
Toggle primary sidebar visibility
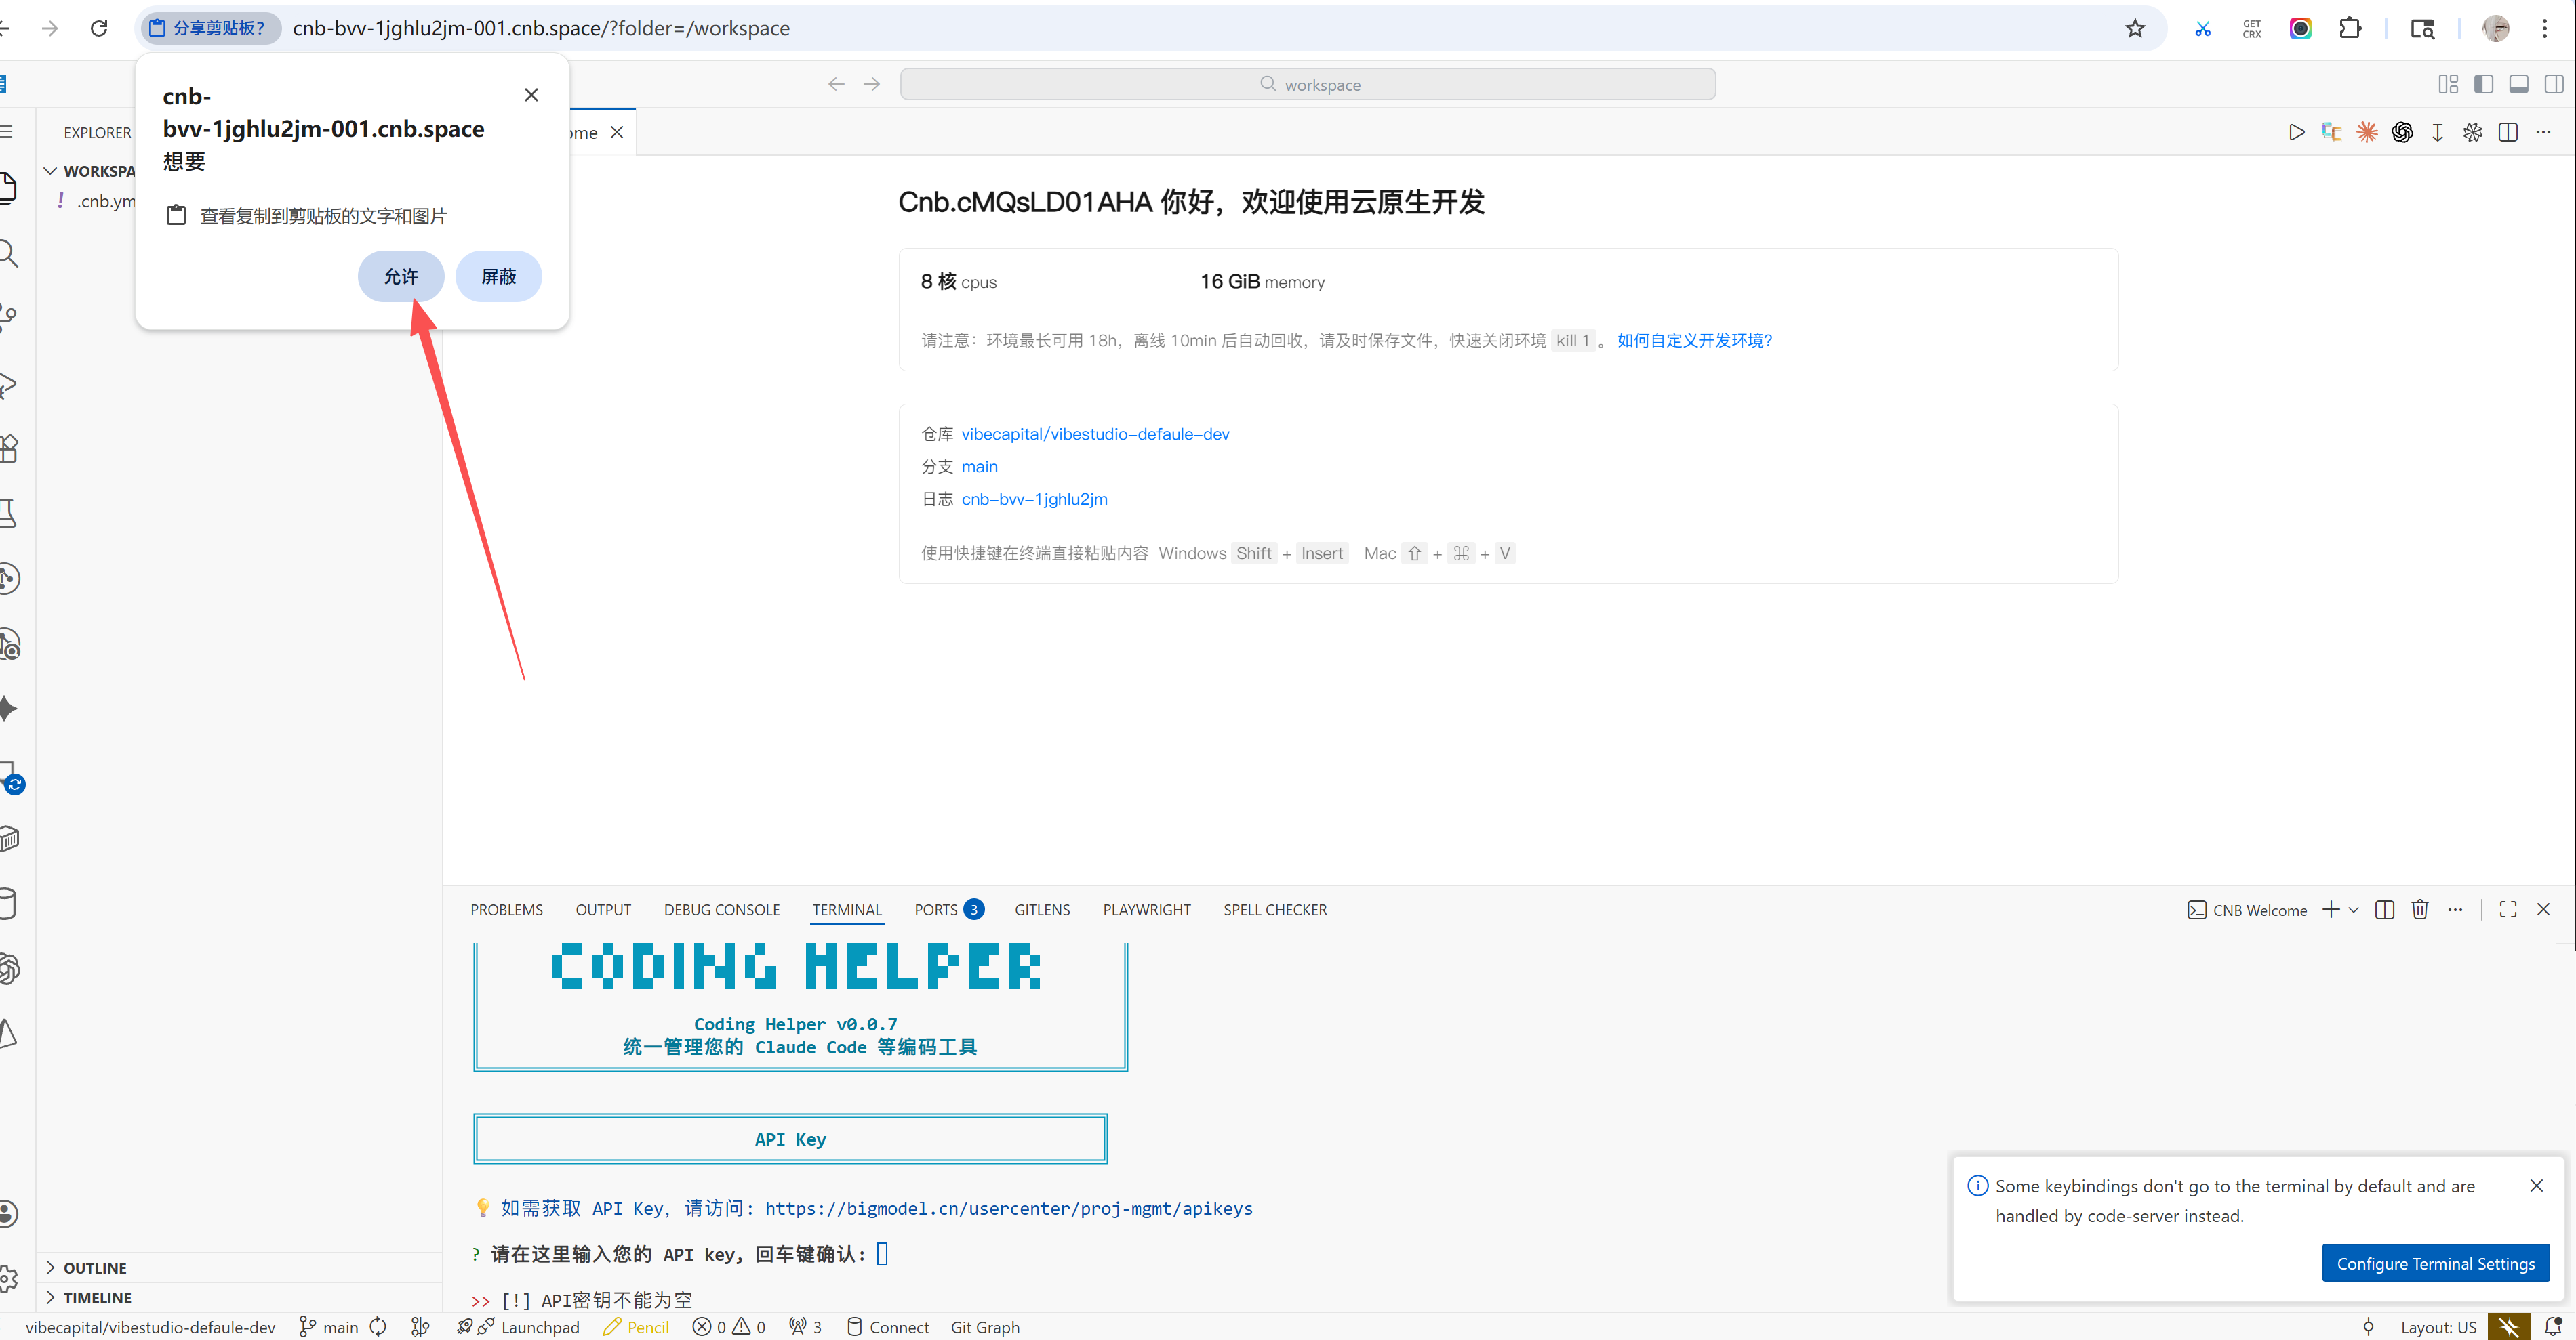pyautogui.click(x=2483, y=84)
